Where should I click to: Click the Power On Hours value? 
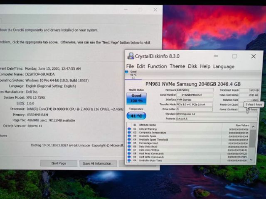(x=248, y=109)
